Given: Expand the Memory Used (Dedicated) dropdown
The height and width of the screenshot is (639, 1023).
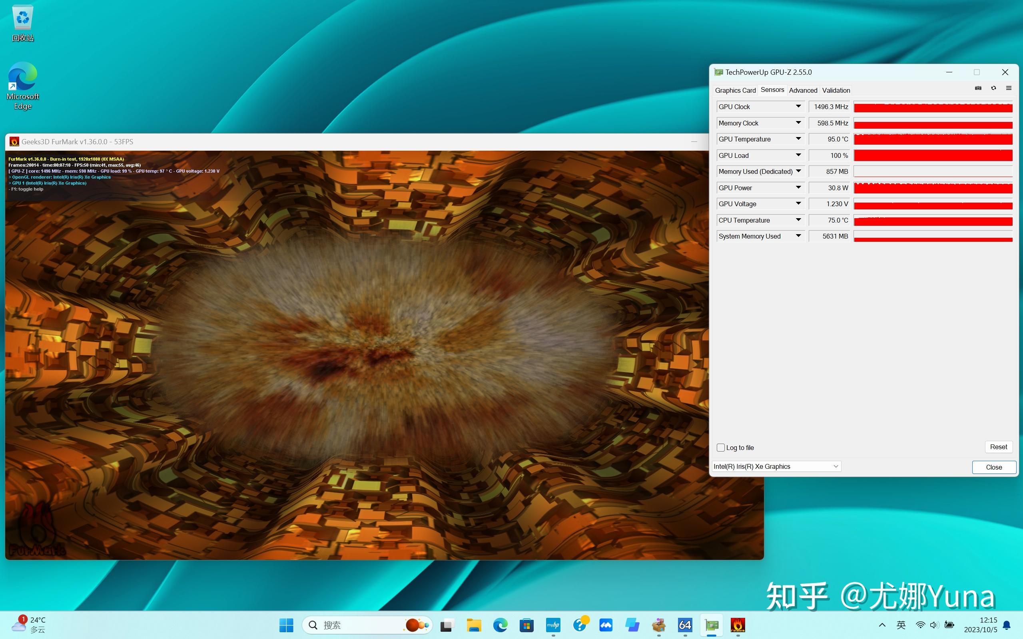Looking at the screenshot, I should click(798, 171).
